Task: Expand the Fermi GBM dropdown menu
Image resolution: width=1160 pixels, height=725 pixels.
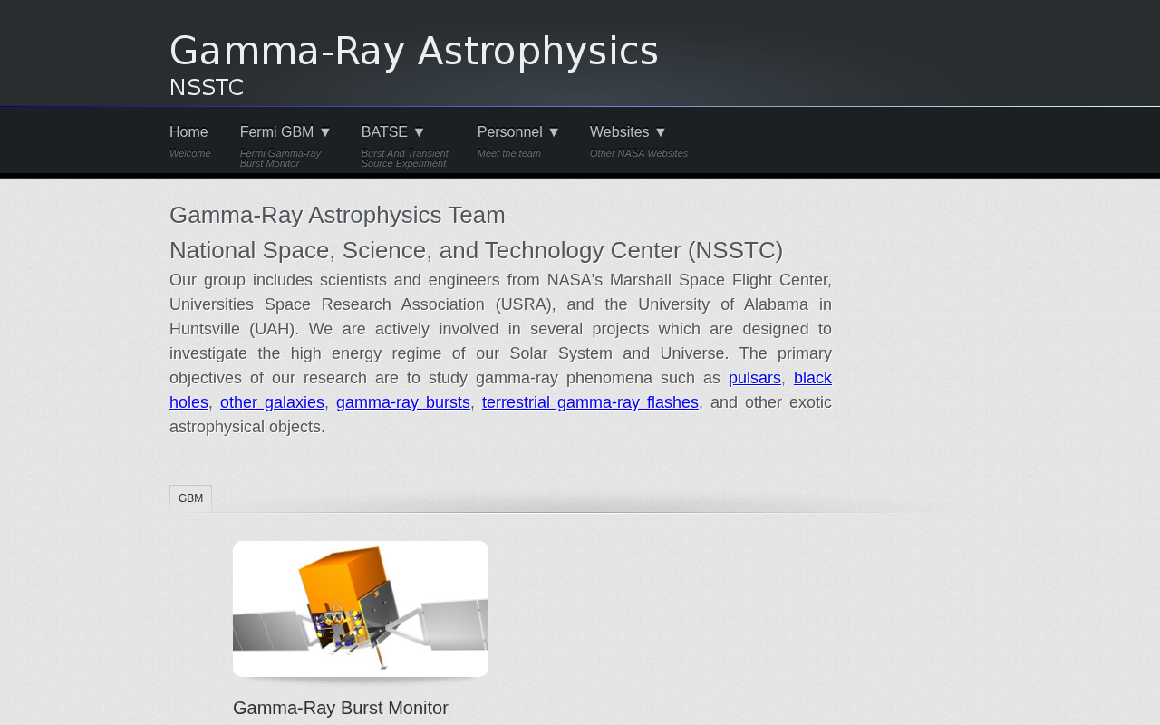Action: click(285, 132)
